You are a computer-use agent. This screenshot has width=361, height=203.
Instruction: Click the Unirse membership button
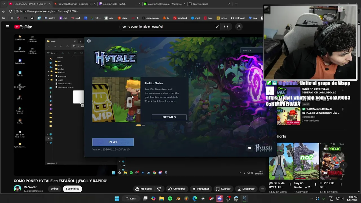tap(55, 189)
